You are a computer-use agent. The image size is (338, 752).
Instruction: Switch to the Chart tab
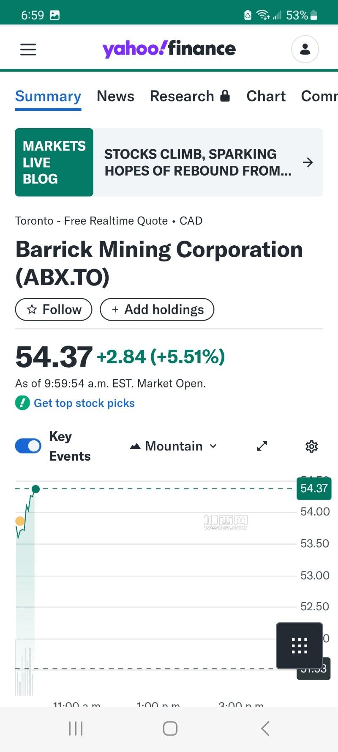(266, 96)
